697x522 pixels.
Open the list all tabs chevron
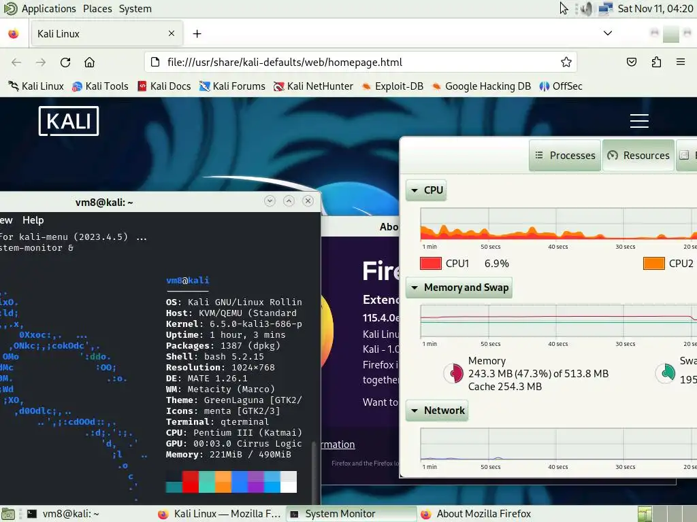pos(608,33)
